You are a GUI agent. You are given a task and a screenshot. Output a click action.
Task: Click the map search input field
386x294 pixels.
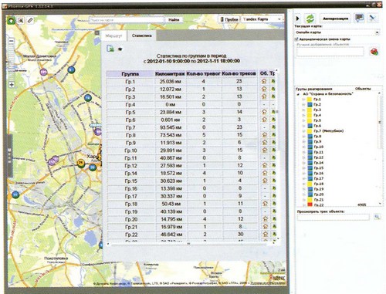point(127,20)
